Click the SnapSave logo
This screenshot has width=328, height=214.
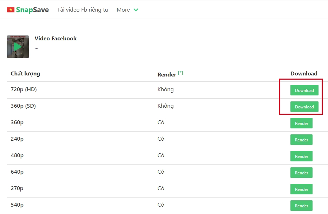(x=31, y=9)
